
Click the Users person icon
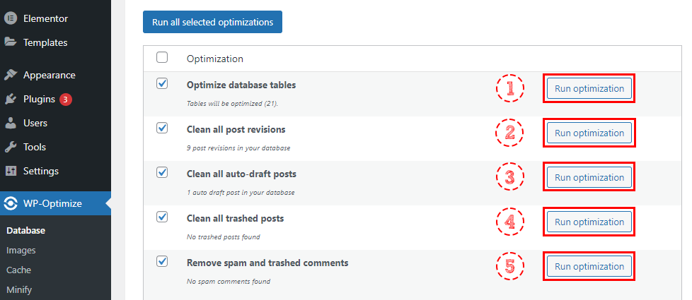[10, 123]
